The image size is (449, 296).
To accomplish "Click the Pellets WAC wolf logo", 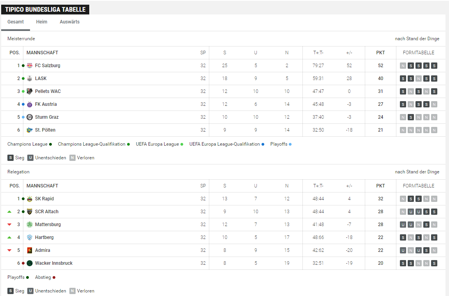I will pos(30,91).
